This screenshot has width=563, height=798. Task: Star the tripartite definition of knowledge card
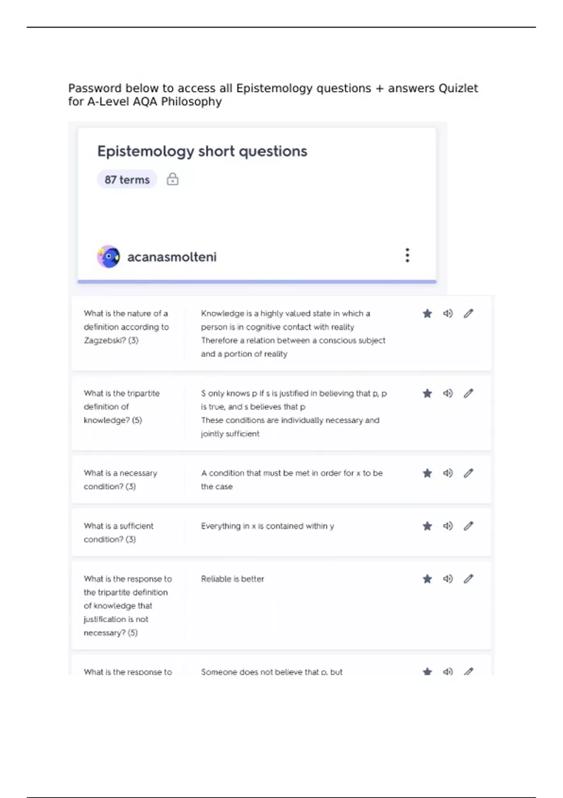(x=427, y=393)
